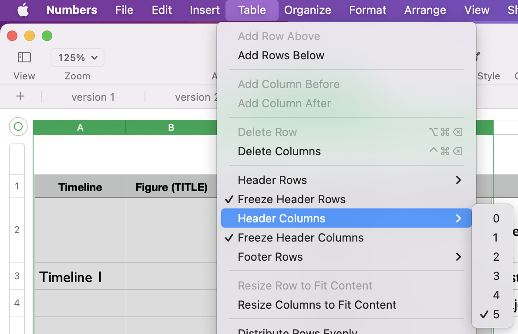This screenshot has width=518, height=334.
Task: Select column A header
Action: point(80,127)
